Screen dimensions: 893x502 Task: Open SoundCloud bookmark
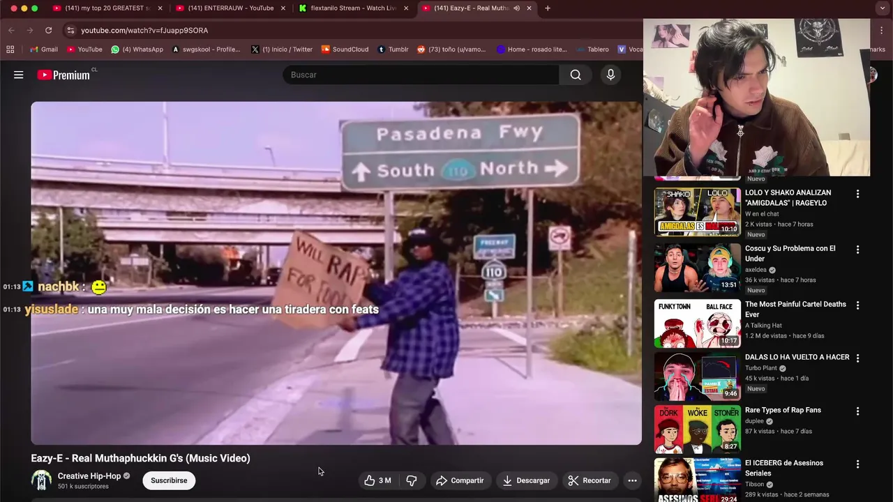(345, 50)
